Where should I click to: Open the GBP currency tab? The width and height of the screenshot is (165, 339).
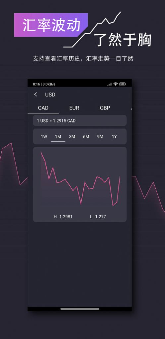tap(105, 108)
